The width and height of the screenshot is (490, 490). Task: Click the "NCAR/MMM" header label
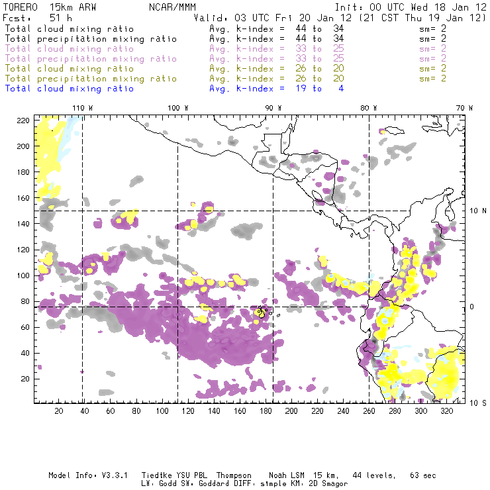tap(173, 7)
